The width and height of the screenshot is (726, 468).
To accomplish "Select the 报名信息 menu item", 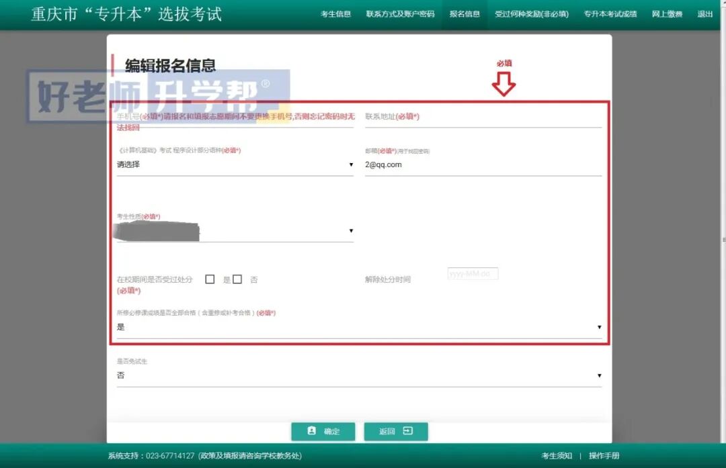I will pyautogui.click(x=465, y=14).
